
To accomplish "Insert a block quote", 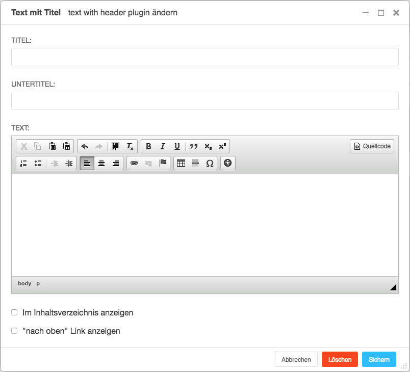I will click(193, 146).
